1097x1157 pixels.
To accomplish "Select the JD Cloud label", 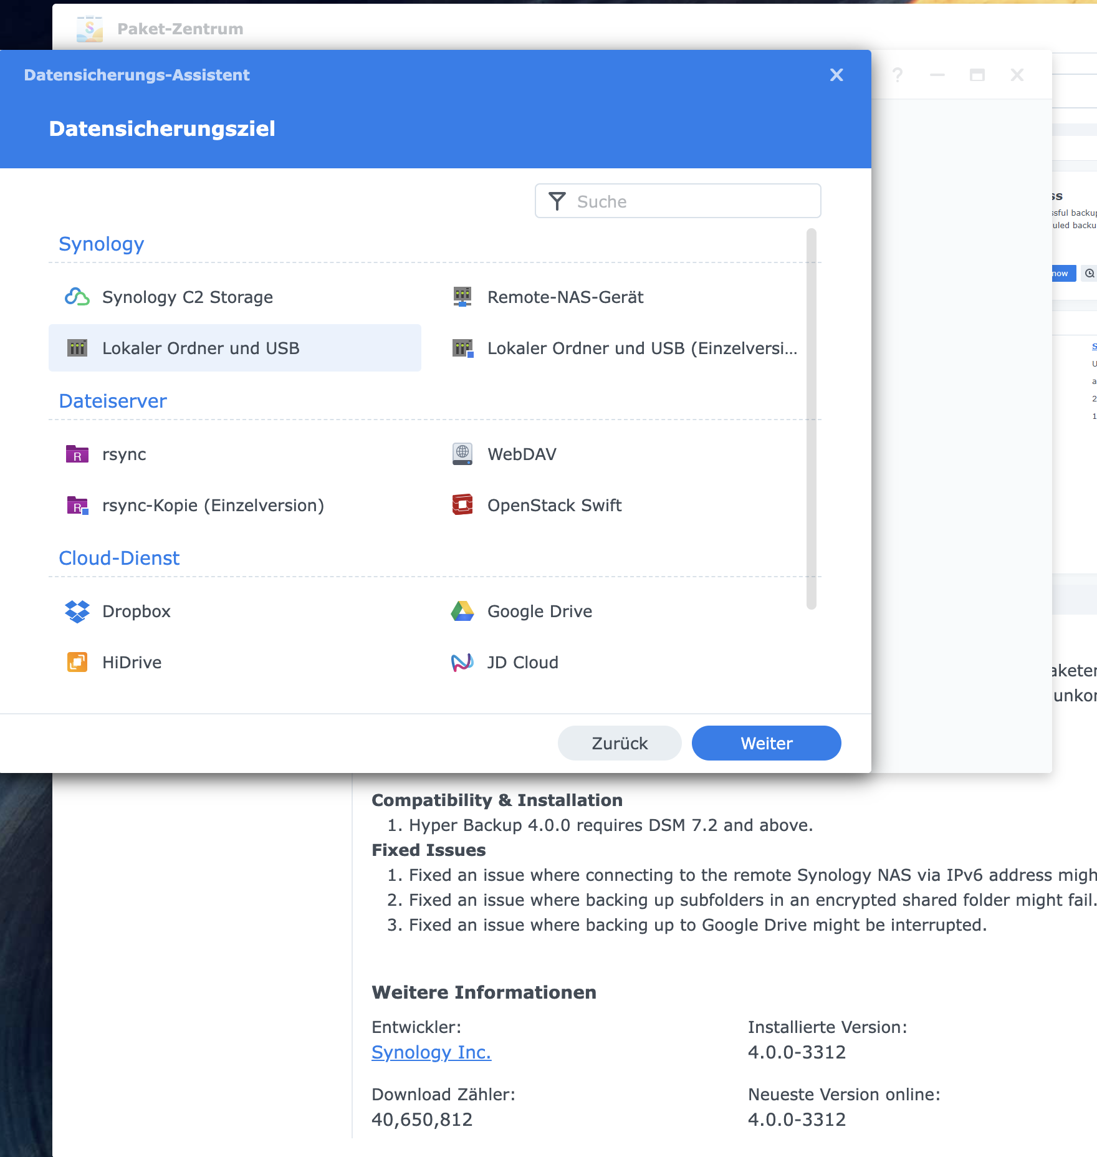I will click(523, 662).
